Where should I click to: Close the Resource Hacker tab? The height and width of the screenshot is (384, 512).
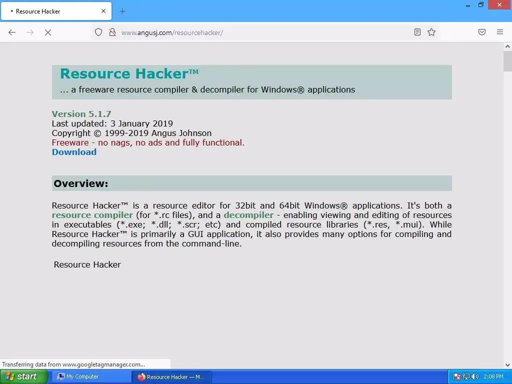[103, 11]
